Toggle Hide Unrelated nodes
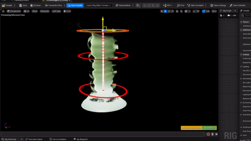This screenshot has height=141, width=251. [x=195, y=5]
